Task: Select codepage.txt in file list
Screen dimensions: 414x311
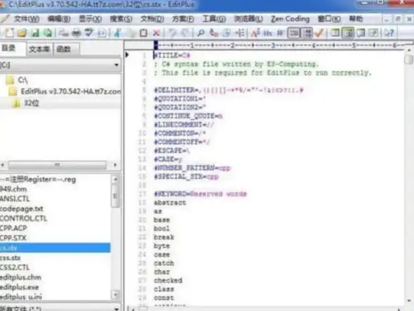Action: point(22,209)
